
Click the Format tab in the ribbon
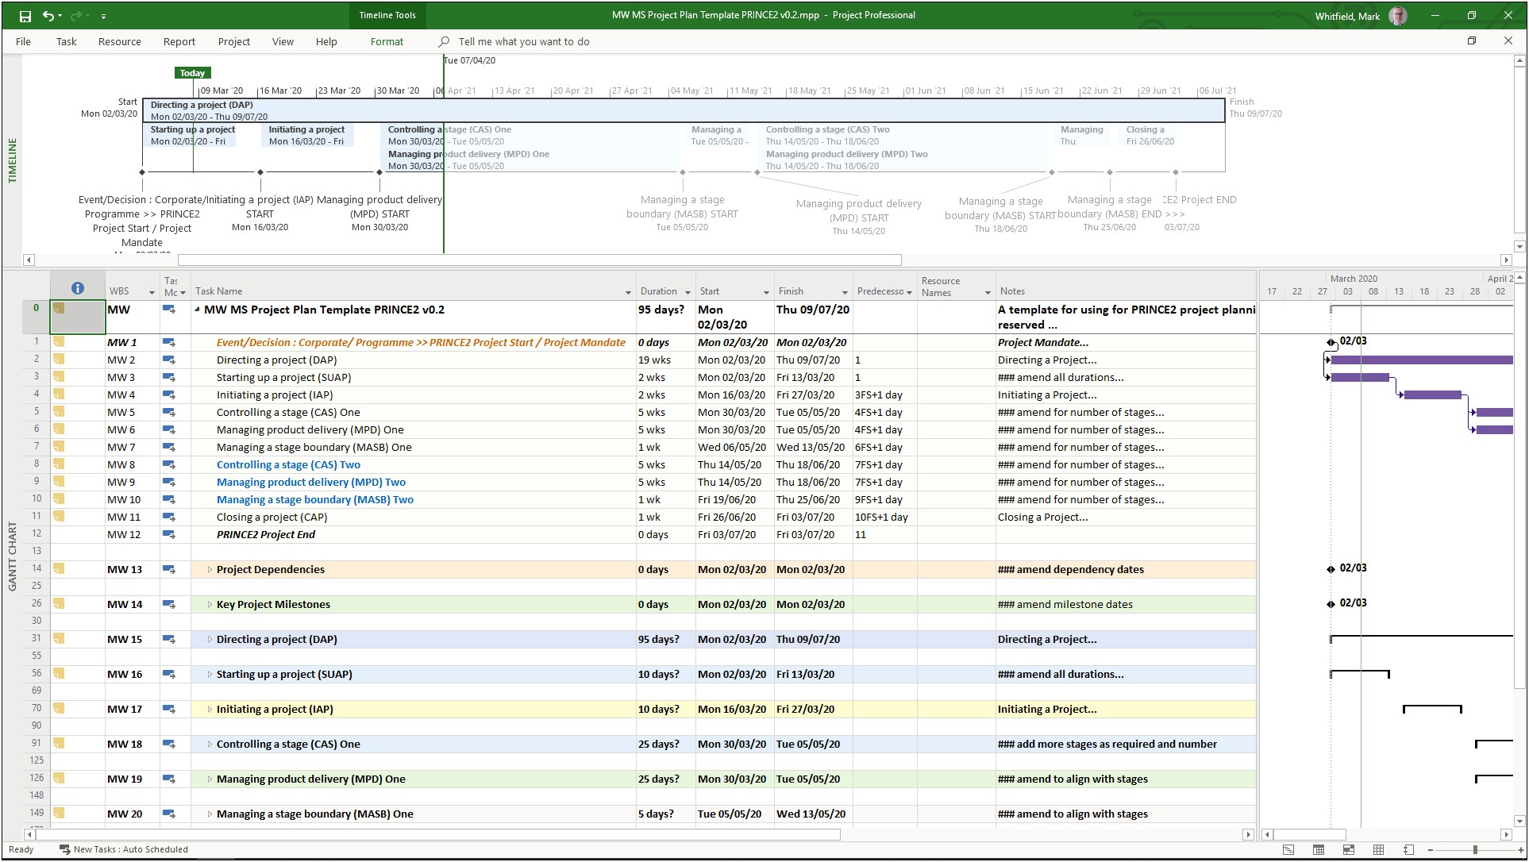click(x=387, y=41)
